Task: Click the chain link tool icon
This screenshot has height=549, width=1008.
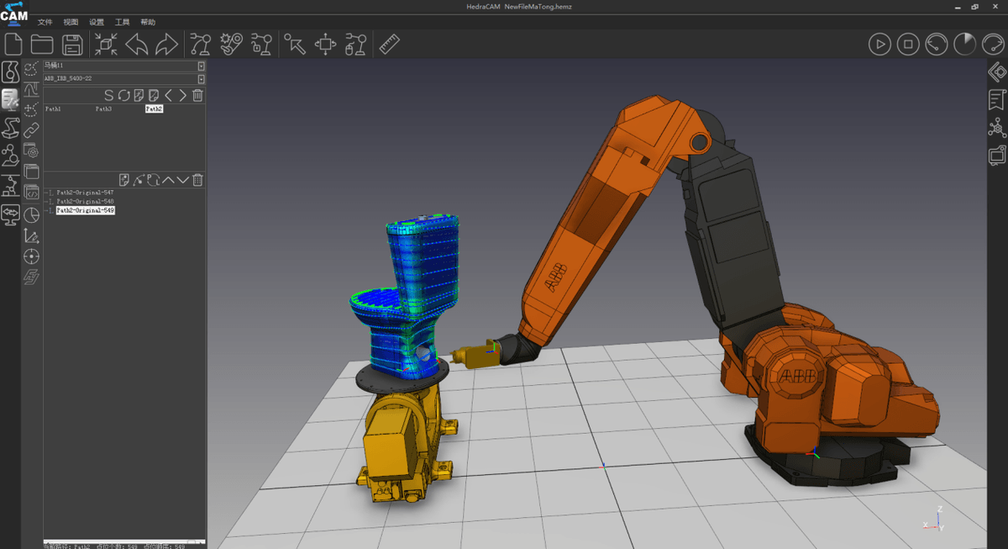Action: pos(31,130)
